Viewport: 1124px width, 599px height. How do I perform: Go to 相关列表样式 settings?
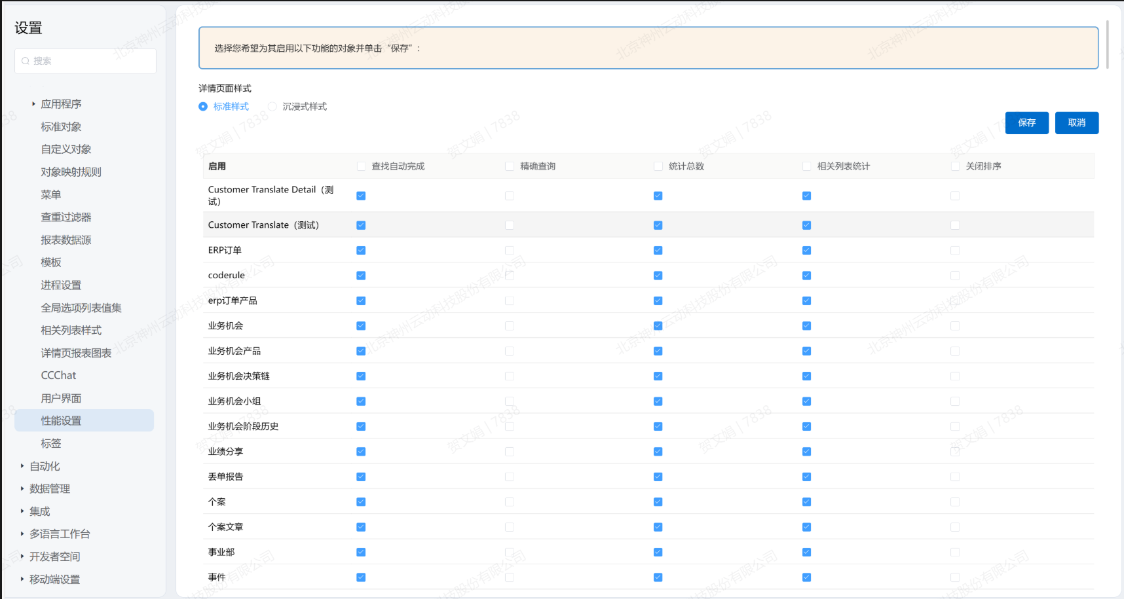coord(71,331)
